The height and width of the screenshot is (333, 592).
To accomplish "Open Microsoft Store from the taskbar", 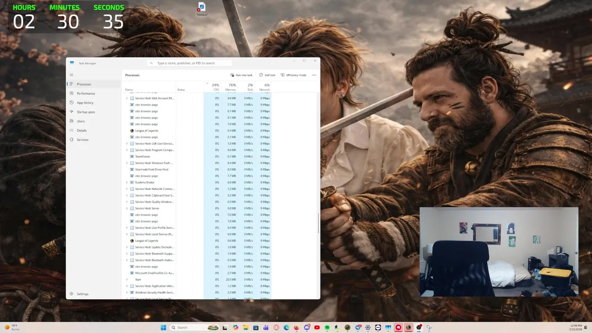I will coord(256,327).
